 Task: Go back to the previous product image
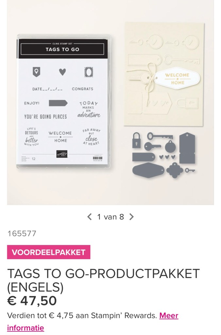(x=90, y=217)
